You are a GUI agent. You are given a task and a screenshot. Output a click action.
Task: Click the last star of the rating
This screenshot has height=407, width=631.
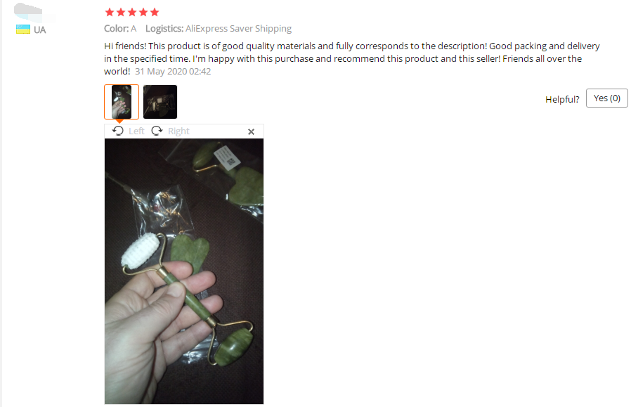(x=155, y=12)
